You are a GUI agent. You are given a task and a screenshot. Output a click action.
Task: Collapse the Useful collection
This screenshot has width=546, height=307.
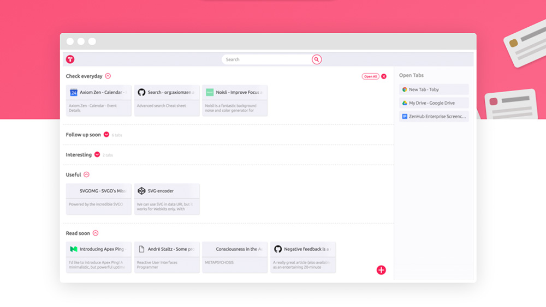(x=86, y=175)
